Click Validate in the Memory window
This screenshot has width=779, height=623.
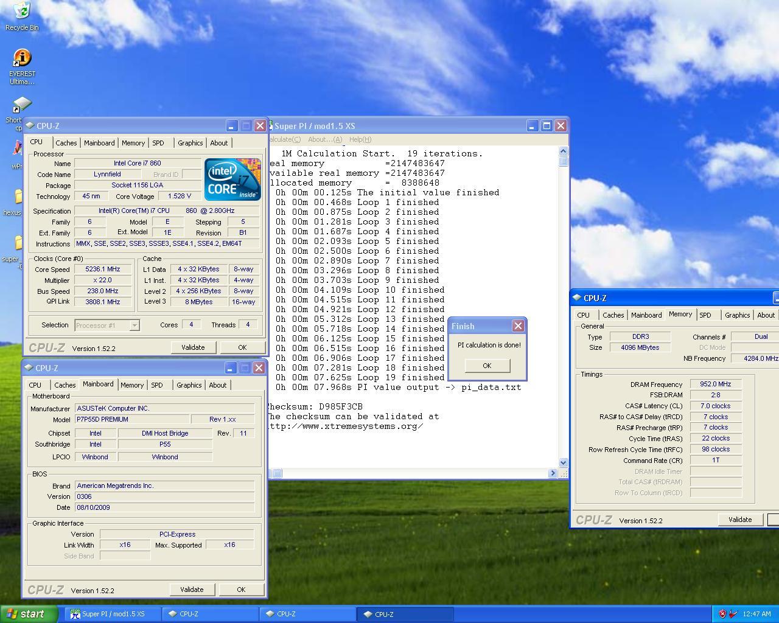pyautogui.click(x=740, y=520)
